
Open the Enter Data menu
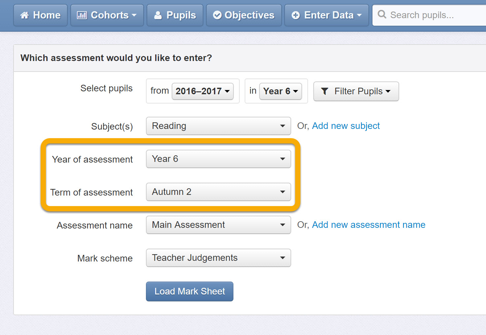click(x=327, y=15)
